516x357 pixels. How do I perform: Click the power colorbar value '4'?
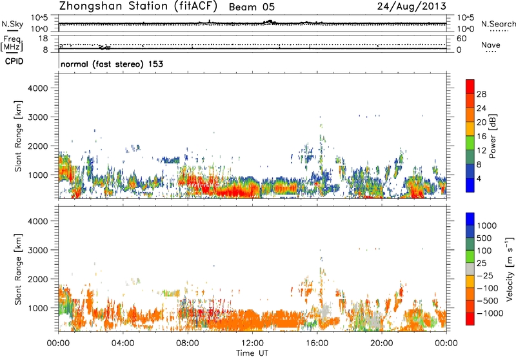click(479, 179)
